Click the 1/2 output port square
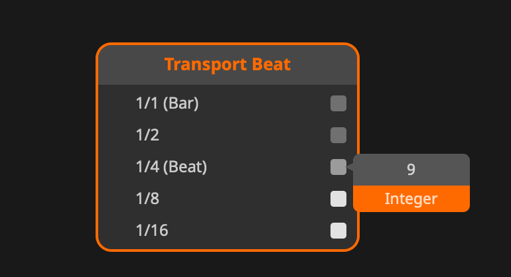The height and width of the screenshot is (277, 511). pyautogui.click(x=338, y=135)
